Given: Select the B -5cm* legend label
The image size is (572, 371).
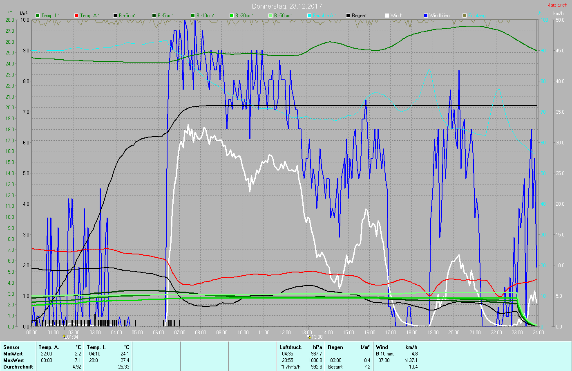Looking at the screenshot, I should [x=165, y=16].
